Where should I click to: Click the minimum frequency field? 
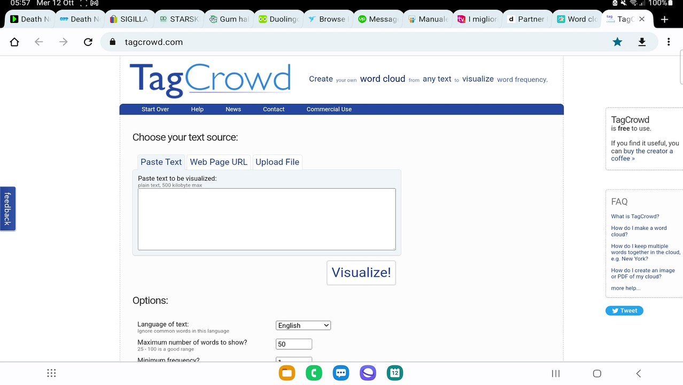pos(294,361)
